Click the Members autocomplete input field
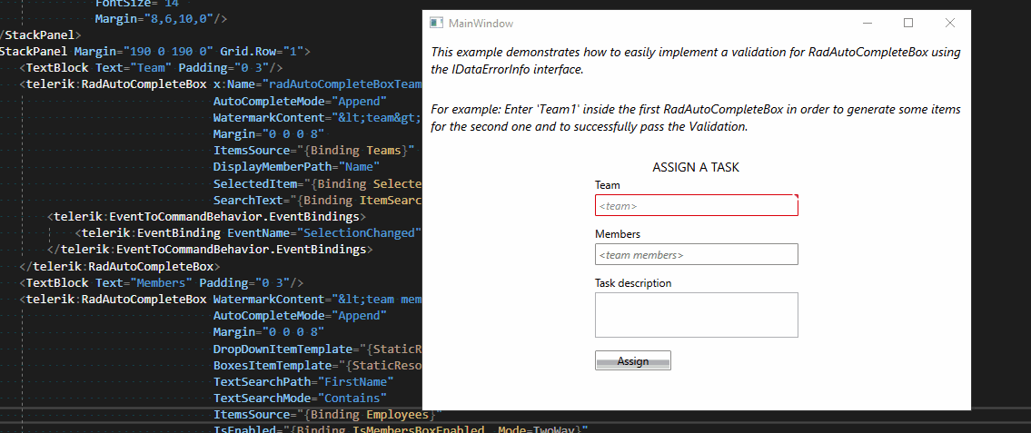Image resolution: width=1031 pixels, height=433 pixels. pyautogui.click(x=697, y=254)
